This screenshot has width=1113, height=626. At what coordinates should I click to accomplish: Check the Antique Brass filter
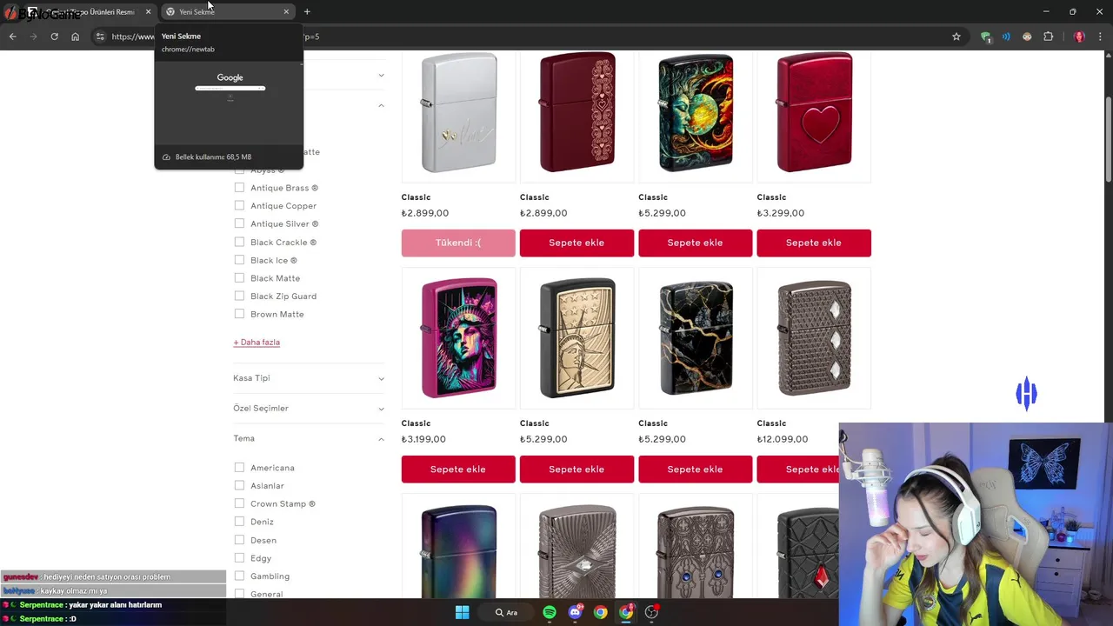point(239,188)
